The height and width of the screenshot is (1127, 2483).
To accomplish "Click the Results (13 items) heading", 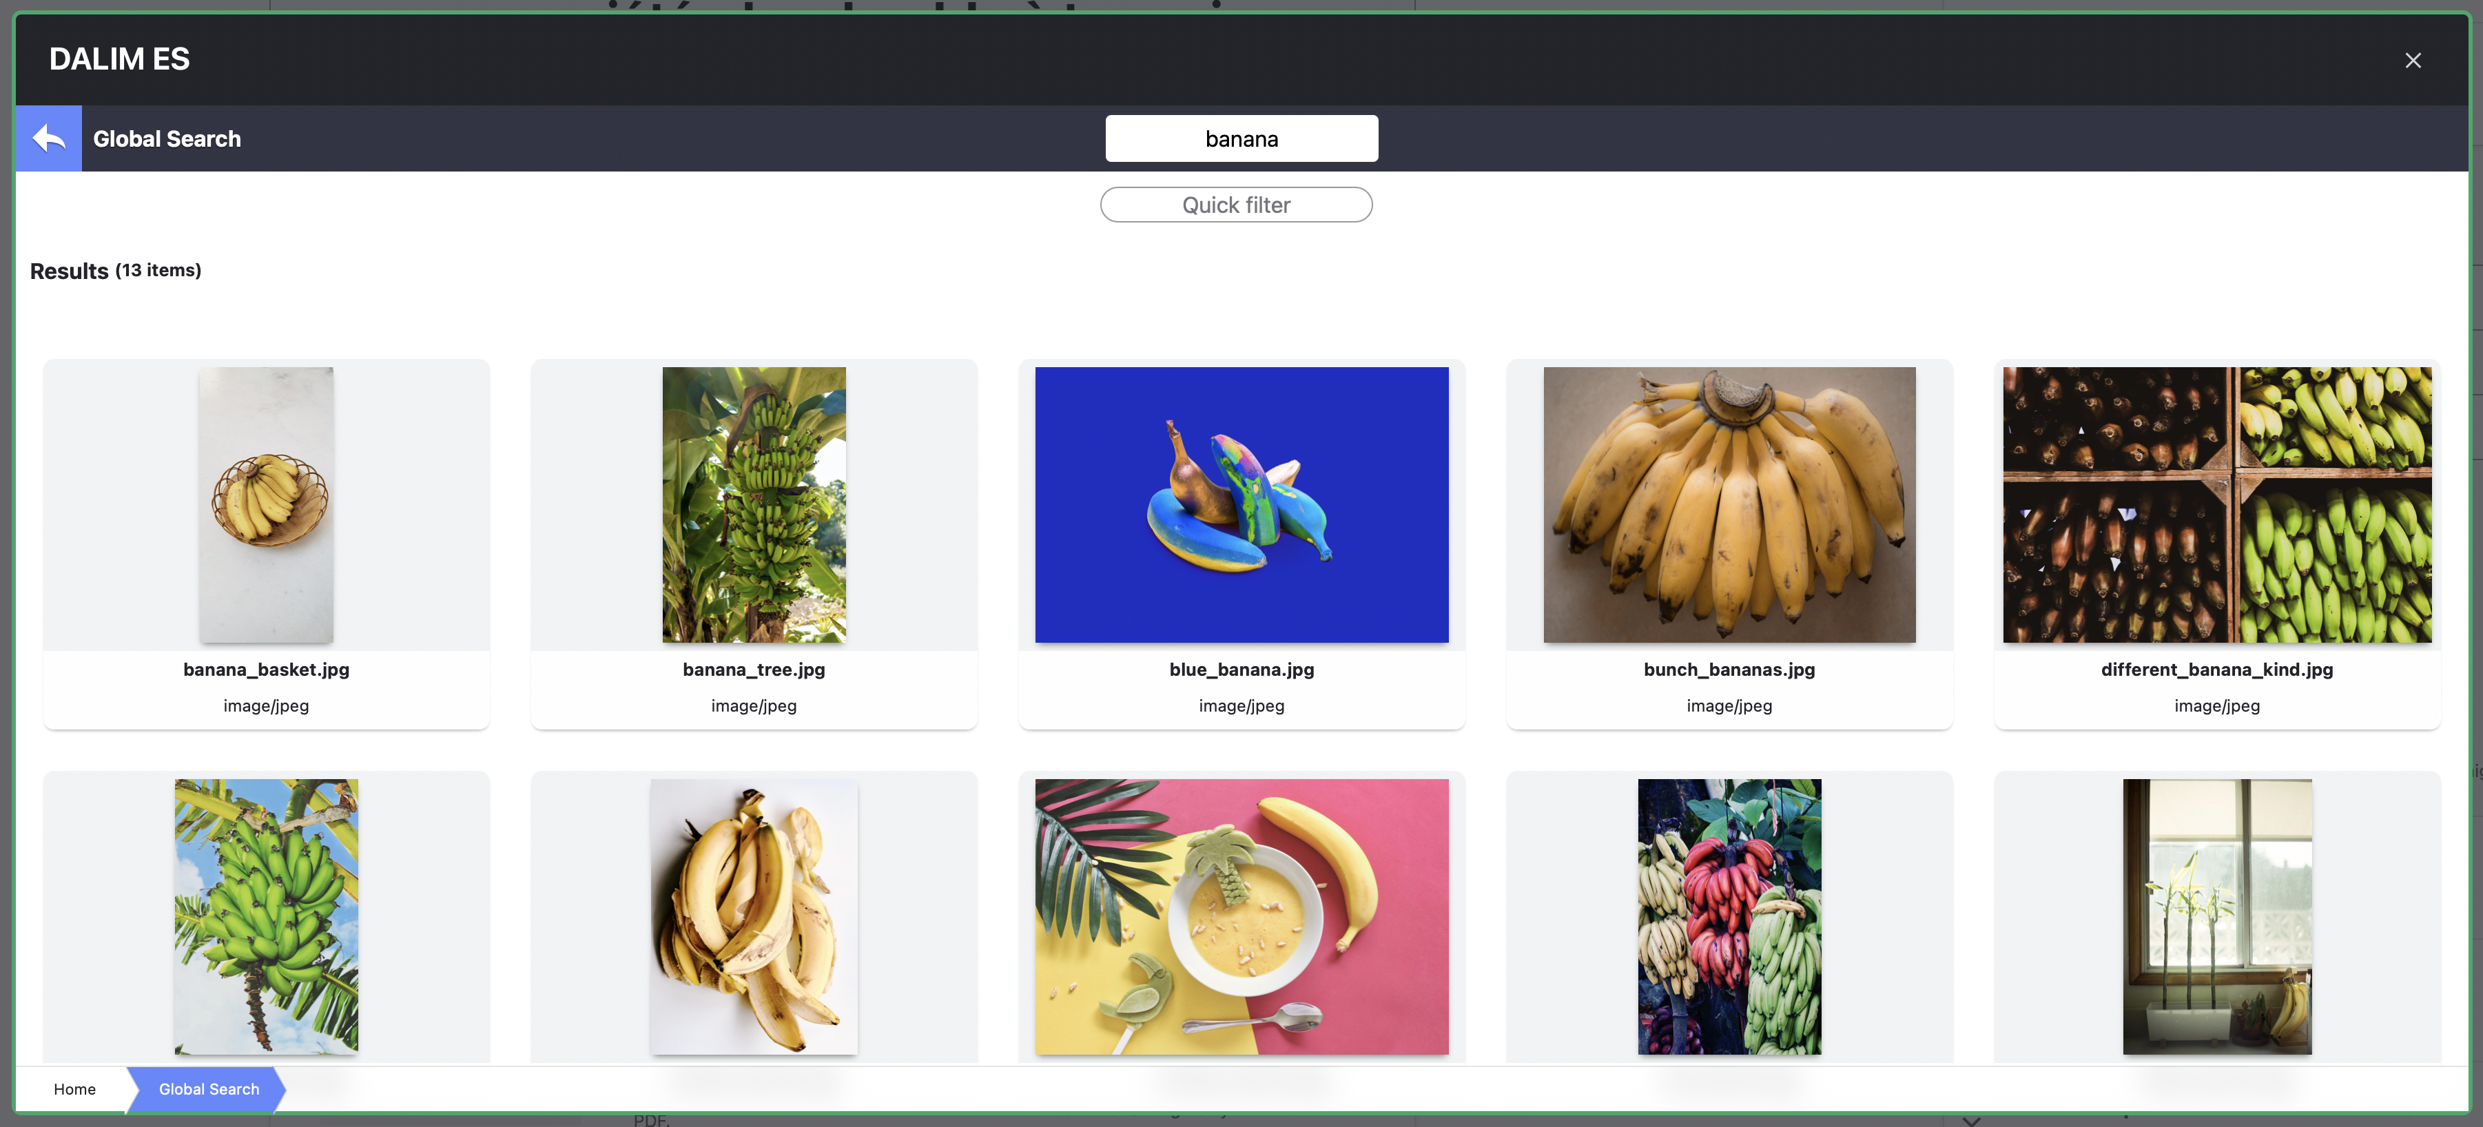I will [x=116, y=271].
